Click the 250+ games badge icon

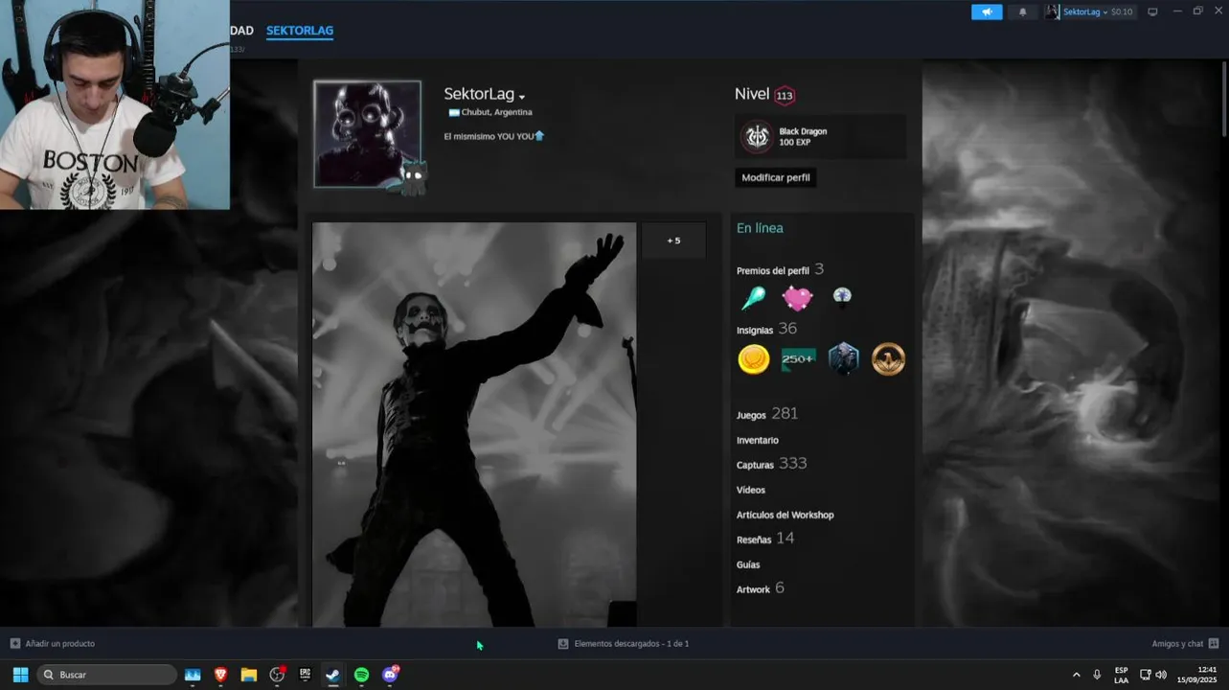tap(798, 359)
